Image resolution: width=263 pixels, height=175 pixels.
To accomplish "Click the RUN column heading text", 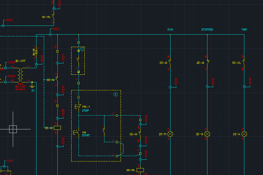I will pyautogui.click(x=170, y=30).
